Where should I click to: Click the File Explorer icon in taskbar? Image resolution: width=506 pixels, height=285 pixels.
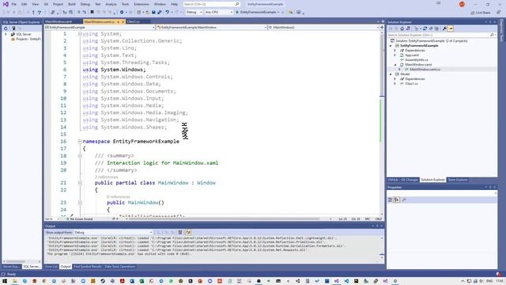click(x=15, y=281)
